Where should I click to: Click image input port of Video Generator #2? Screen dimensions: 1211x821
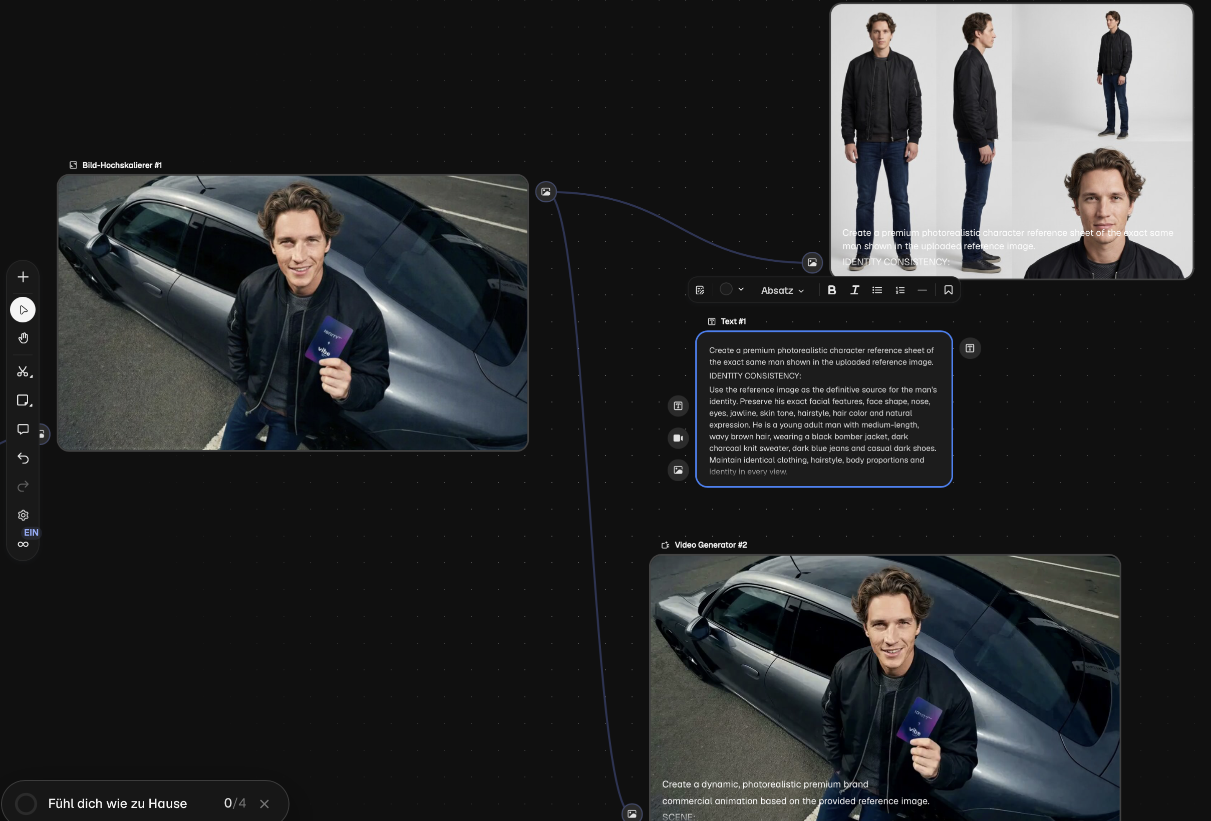pos(632,813)
